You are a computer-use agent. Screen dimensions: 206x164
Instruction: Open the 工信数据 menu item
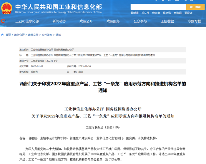[x=167, y=21]
